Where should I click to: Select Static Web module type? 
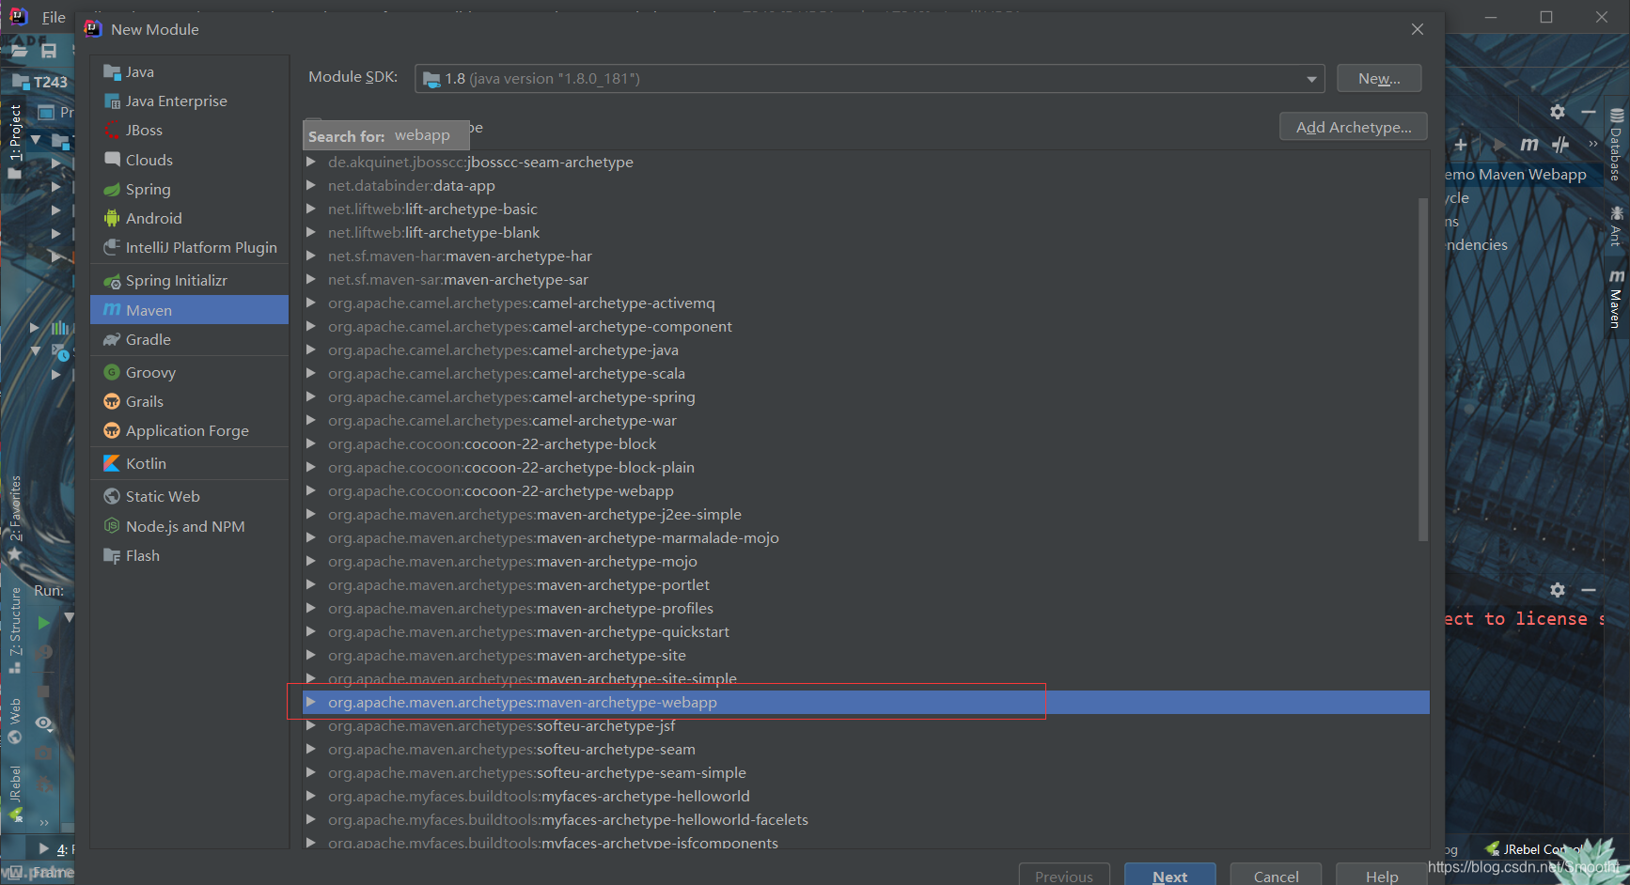tap(163, 497)
